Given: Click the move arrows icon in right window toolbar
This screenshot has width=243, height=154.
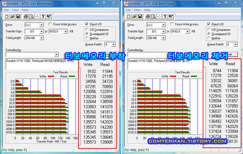Looking at the screenshot, I should click(159, 16).
